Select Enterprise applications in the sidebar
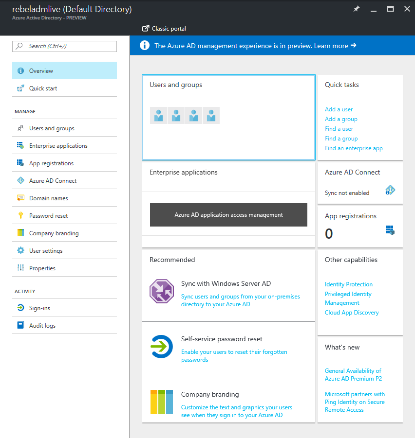The image size is (415, 438). 64,145
